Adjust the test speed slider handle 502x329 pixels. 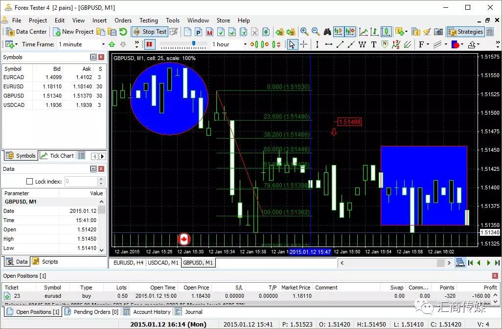(x=194, y=44)
